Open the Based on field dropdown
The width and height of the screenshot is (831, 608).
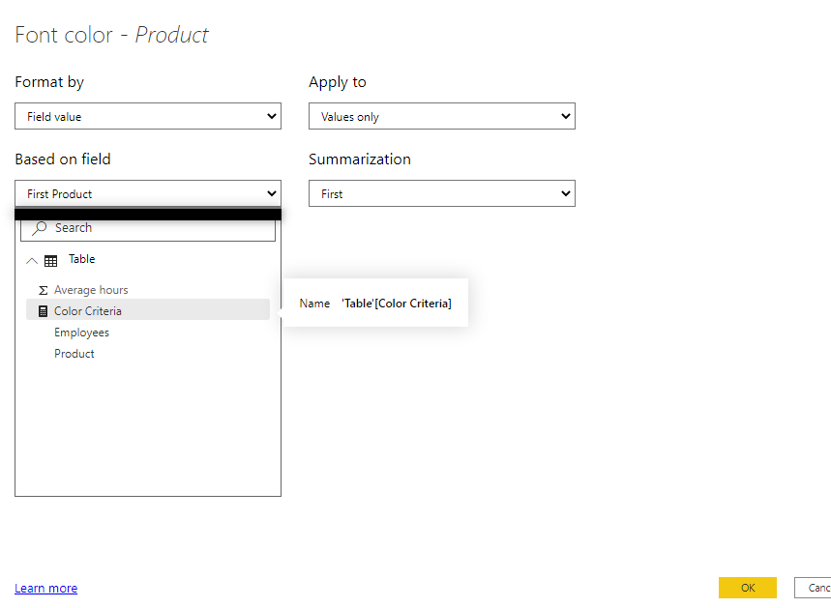pos(148,194)
